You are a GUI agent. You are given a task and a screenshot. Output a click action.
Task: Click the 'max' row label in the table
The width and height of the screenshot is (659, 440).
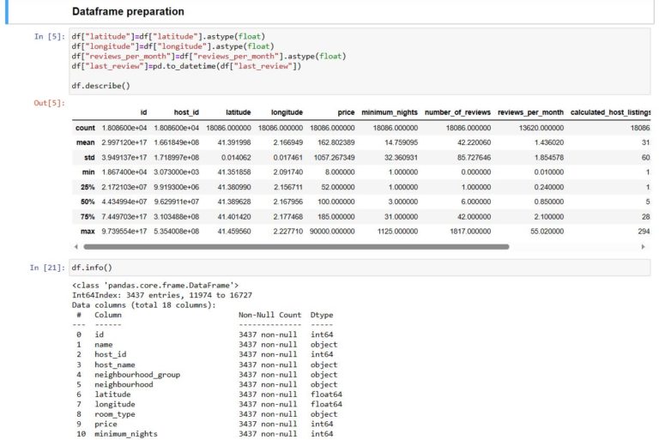click(87, 232)
